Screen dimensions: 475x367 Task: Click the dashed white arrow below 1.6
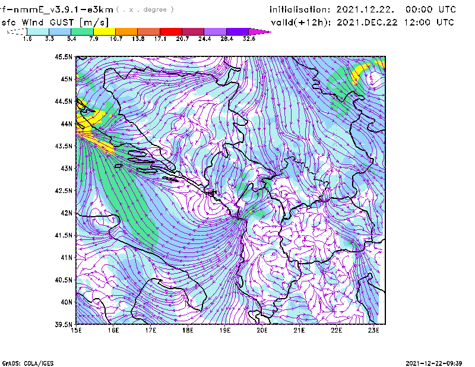(17, 31)
